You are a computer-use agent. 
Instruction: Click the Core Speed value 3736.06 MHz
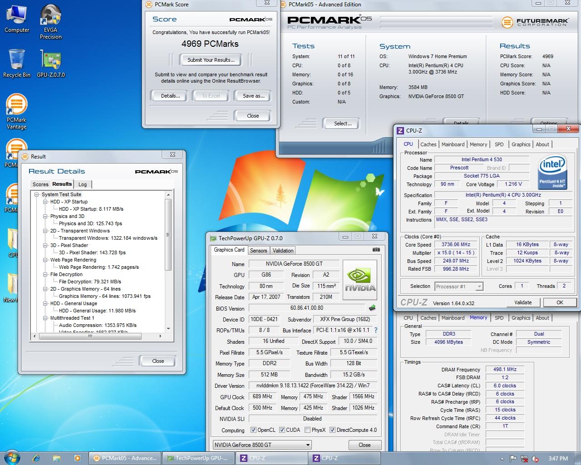(x=456, y=244)
